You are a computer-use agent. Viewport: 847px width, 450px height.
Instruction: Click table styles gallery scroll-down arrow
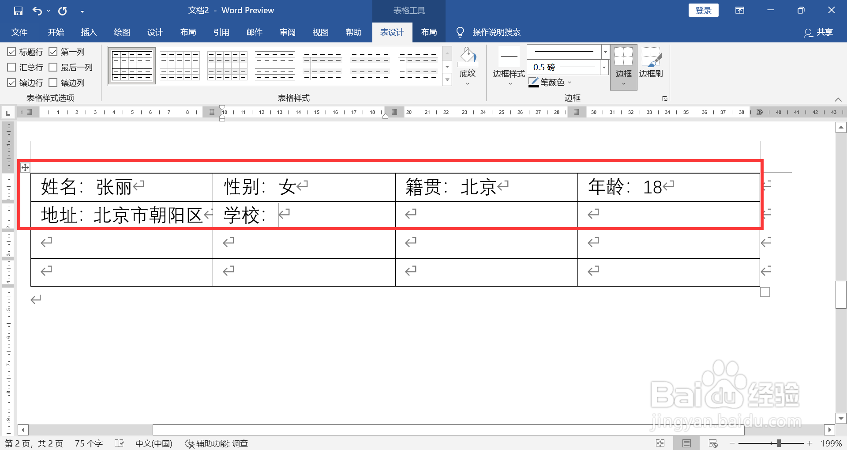(447, 67)
